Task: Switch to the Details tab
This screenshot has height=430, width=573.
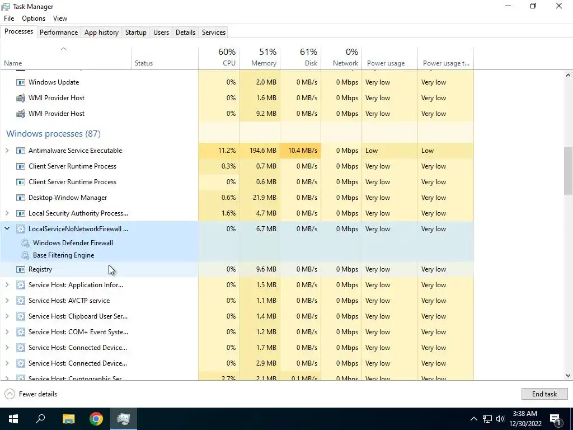Action: [185, 32]
